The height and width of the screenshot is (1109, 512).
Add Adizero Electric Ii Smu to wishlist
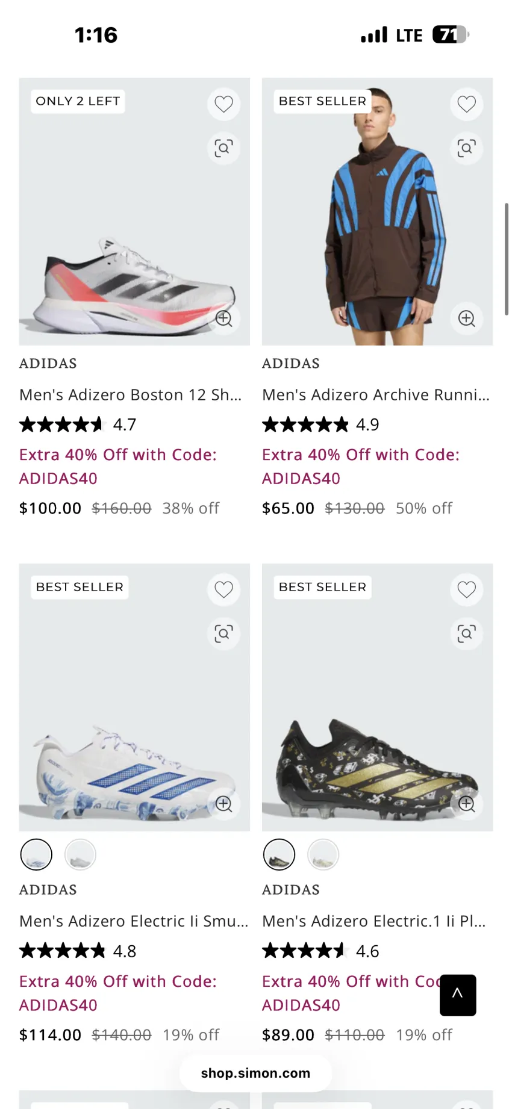pyautogui.click(x=224, y=589)
